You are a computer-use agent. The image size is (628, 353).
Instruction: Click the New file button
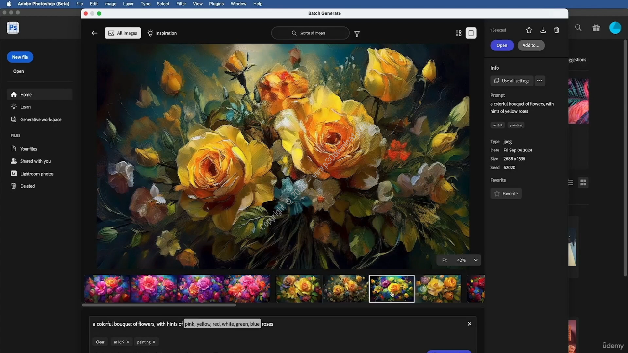click(20, 57)
